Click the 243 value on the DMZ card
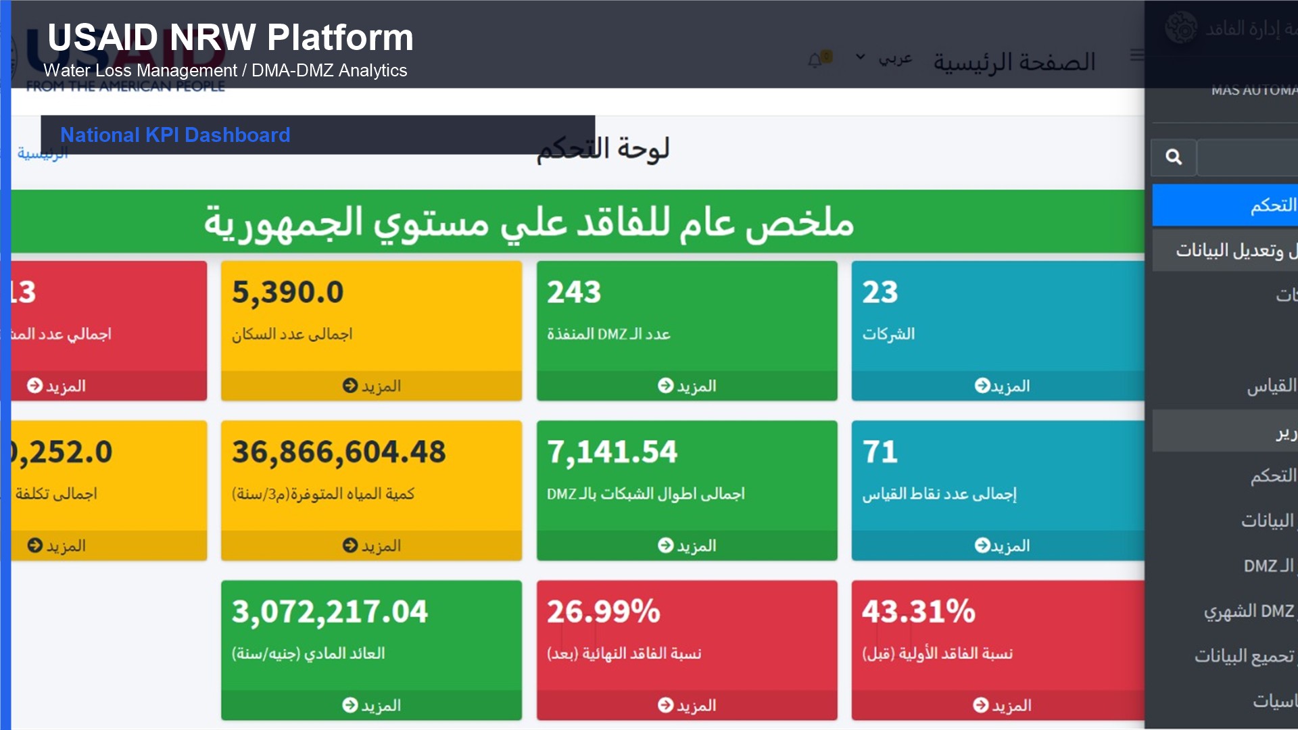 point(574,293)
